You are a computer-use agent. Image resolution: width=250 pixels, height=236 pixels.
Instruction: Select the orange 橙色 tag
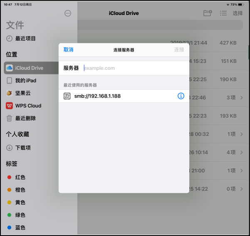(x=20, y=190)
